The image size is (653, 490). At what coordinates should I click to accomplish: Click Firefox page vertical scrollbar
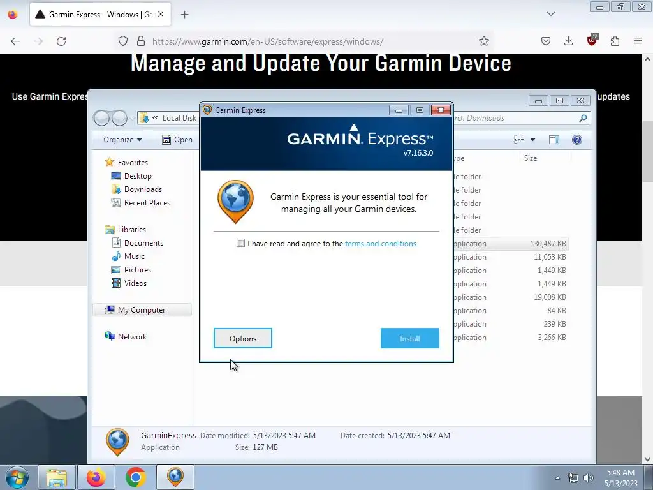click(x=648, y=153)
